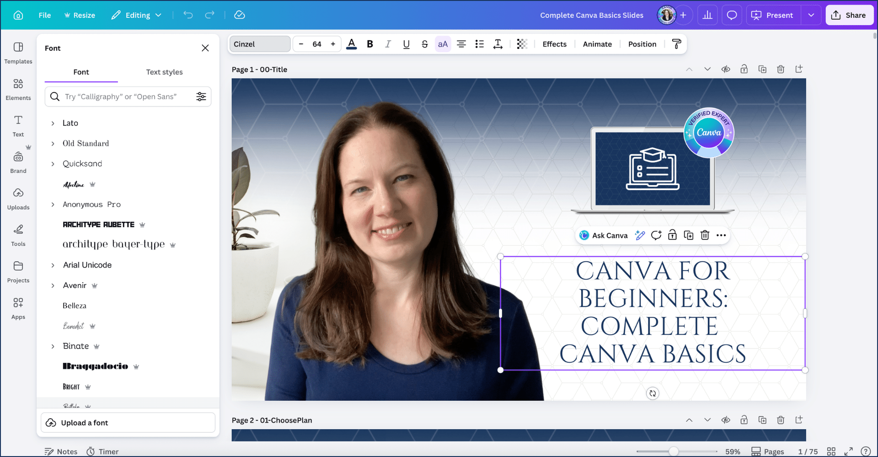Click the text spacing icon

tap(498, 44)
